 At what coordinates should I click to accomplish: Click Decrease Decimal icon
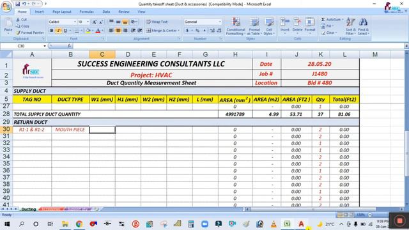[x=219, y=31]
